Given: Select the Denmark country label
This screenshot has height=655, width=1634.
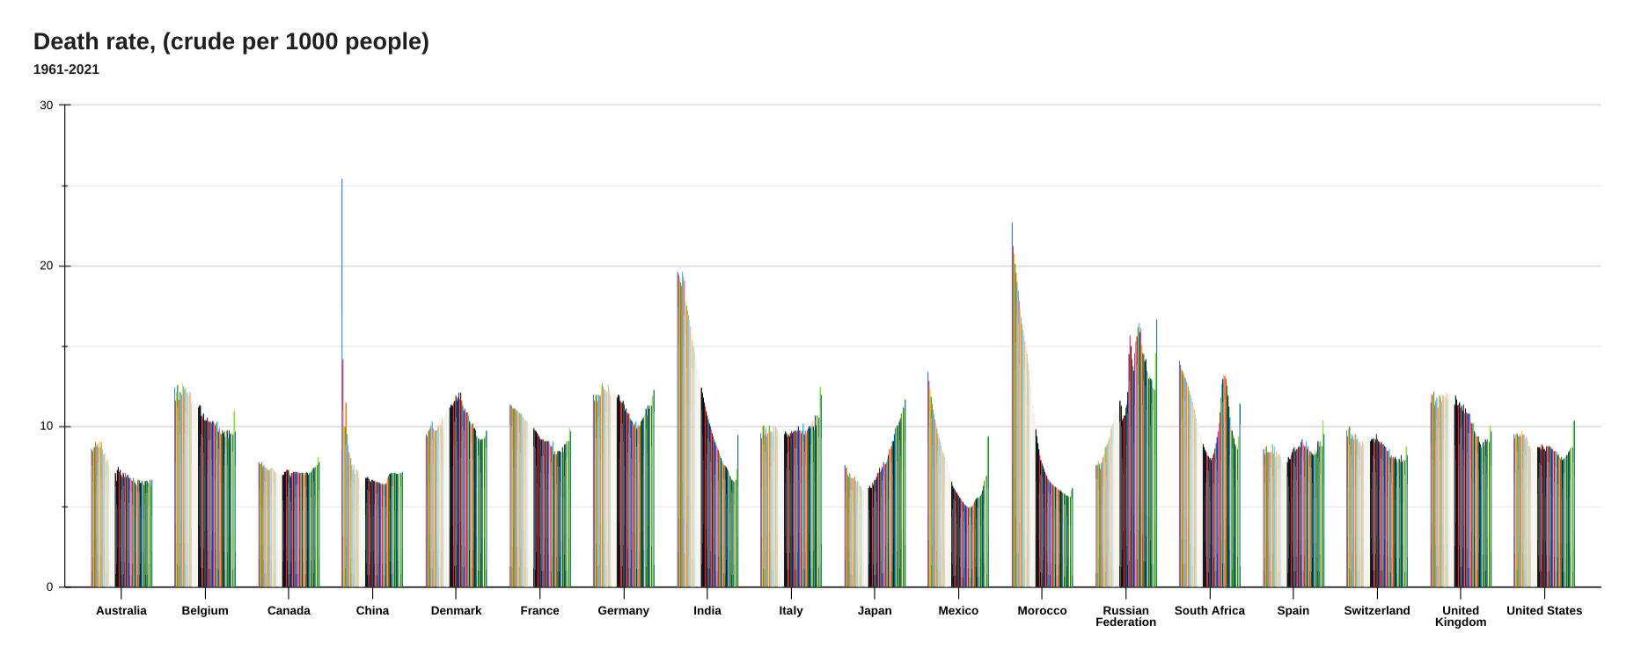Looking at the screenshot, I should (456, 610).
